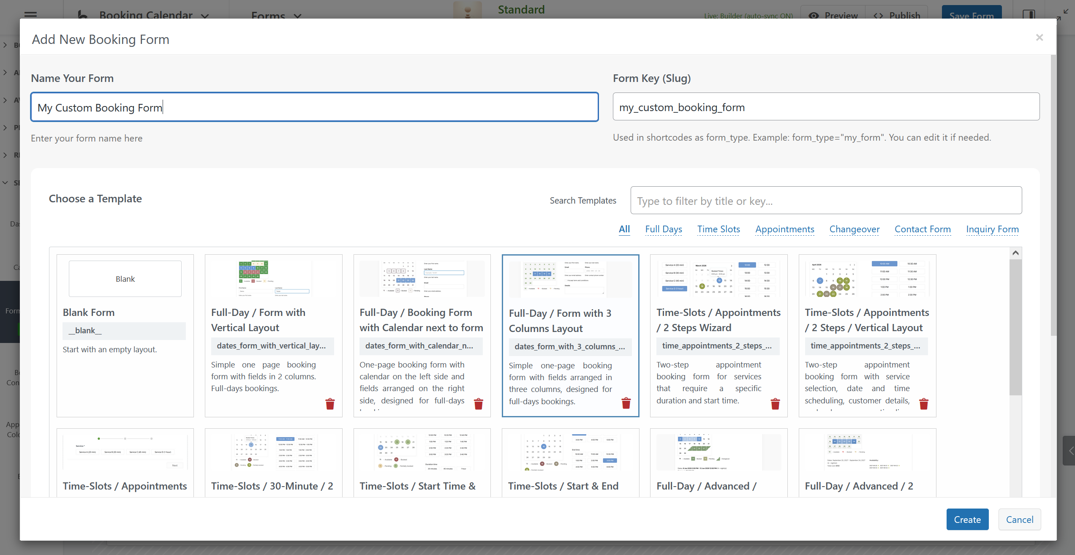
Task: Filter templates by Full Days
Action: 663,229
